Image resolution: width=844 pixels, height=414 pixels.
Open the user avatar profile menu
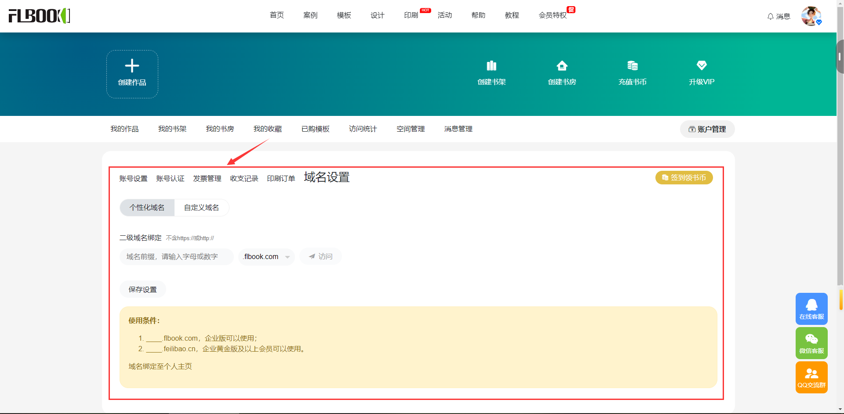click(811, 16)
